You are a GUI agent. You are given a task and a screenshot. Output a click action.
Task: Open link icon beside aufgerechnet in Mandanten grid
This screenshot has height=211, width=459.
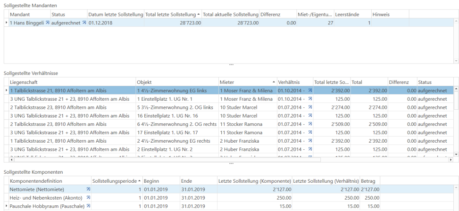coord(84,23)
